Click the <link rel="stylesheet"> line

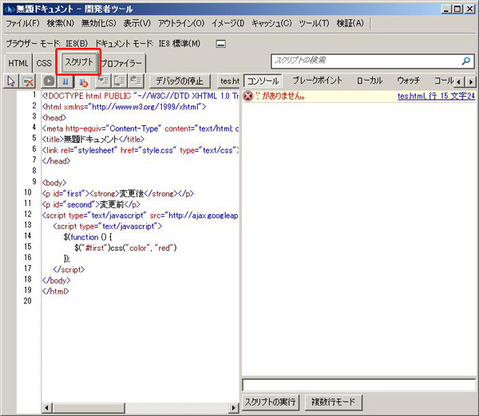pos(141,150)
